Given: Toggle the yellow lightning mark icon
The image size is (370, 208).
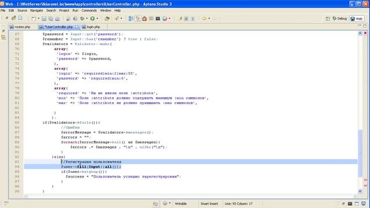Looking at the screenshot, I should 180,18.
